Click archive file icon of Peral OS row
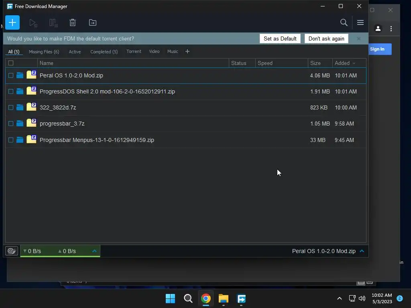 [x=31, y=75]
